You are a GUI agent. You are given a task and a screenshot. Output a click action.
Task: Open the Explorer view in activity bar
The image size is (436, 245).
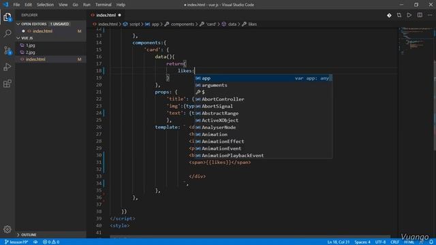click(x=7, y=17)
